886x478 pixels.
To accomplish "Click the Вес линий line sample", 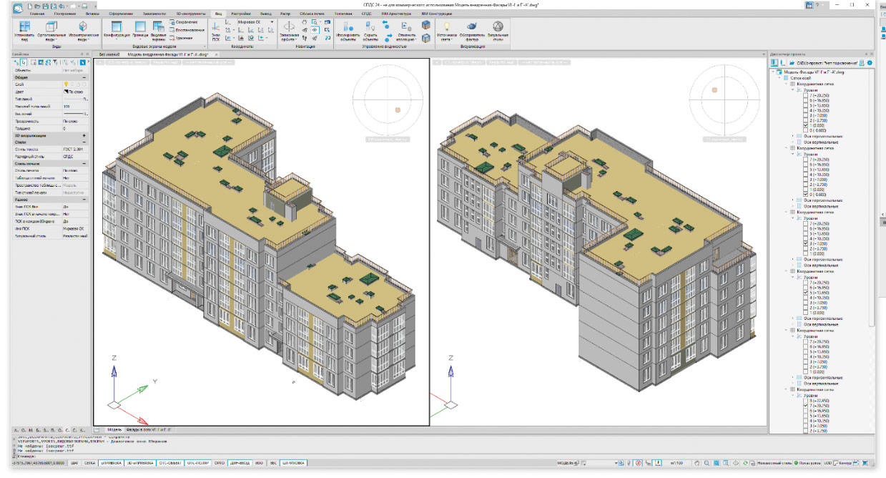I will [75, 114].
